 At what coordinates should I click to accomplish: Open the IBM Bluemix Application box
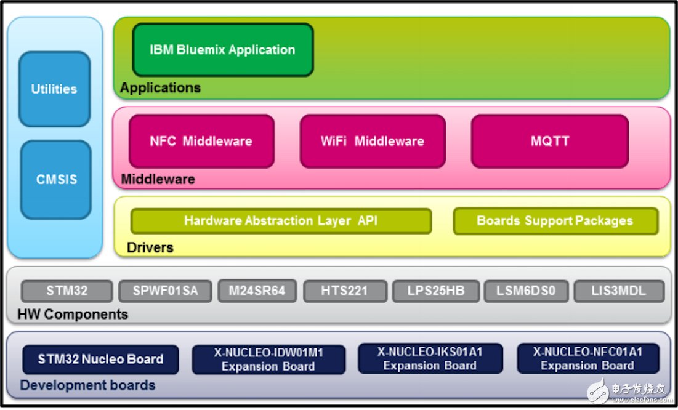coord(222,50)
